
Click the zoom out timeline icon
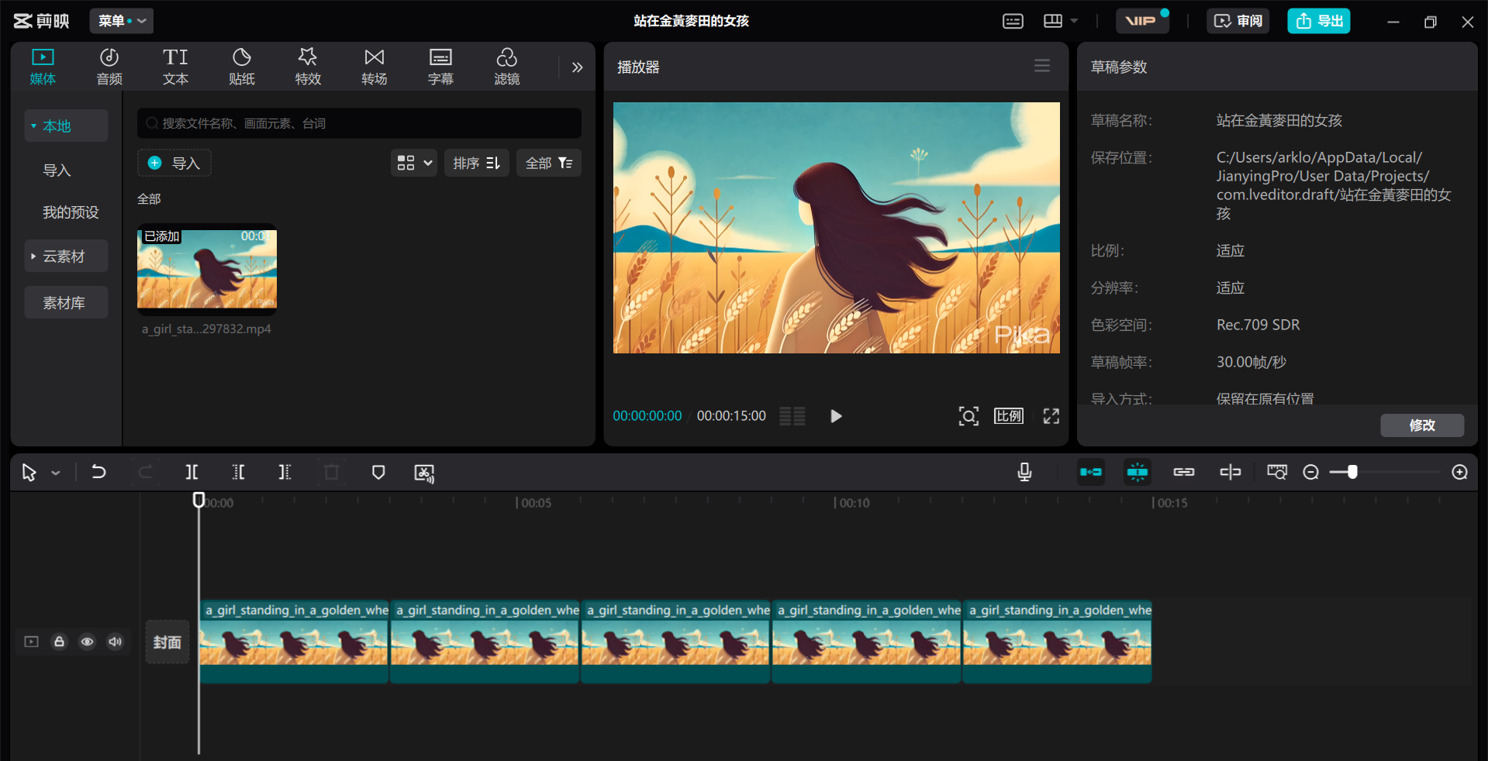(x=1310, y=472)
